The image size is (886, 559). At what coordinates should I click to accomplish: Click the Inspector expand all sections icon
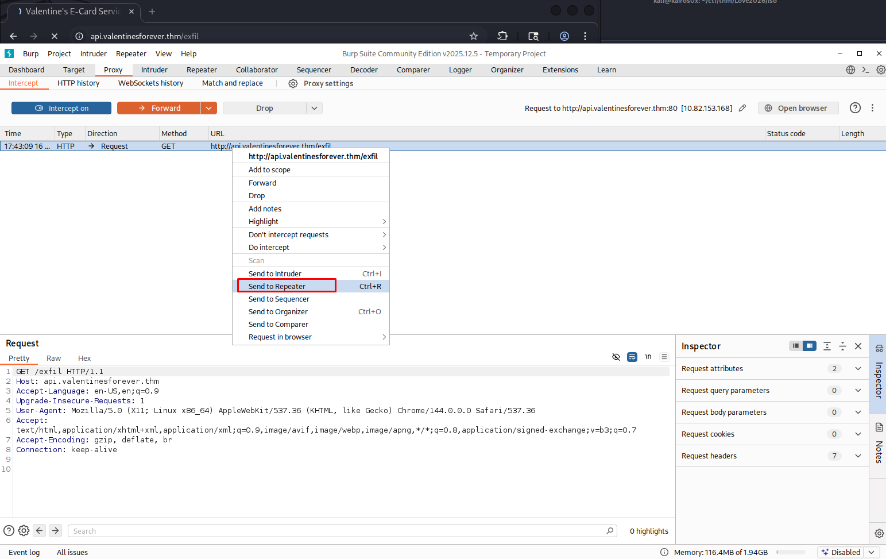(x=827, y=346)
